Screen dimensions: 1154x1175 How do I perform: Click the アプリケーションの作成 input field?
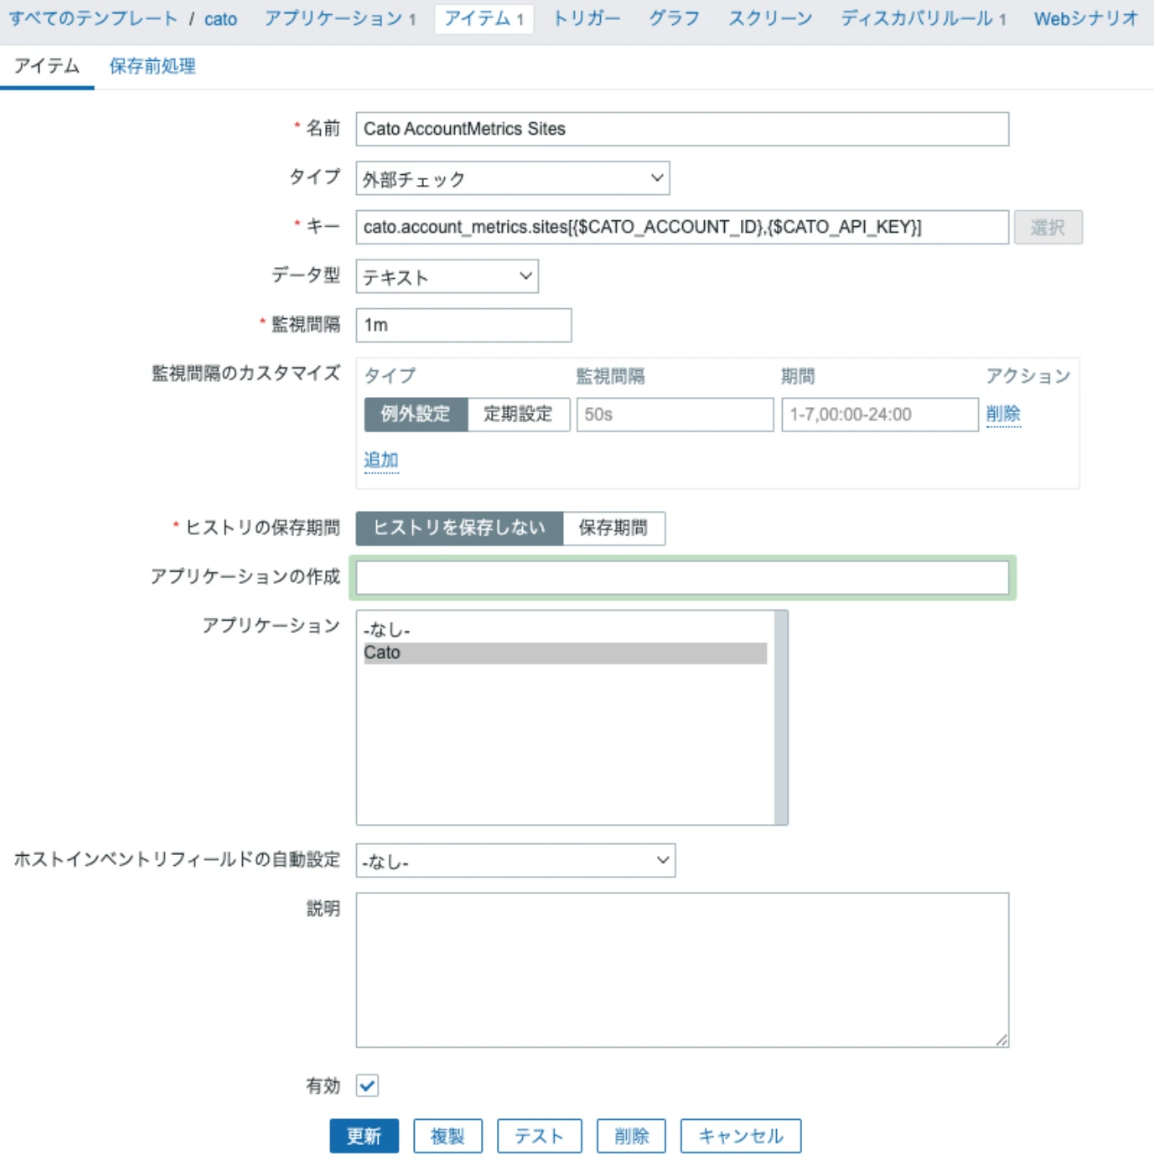682,577
